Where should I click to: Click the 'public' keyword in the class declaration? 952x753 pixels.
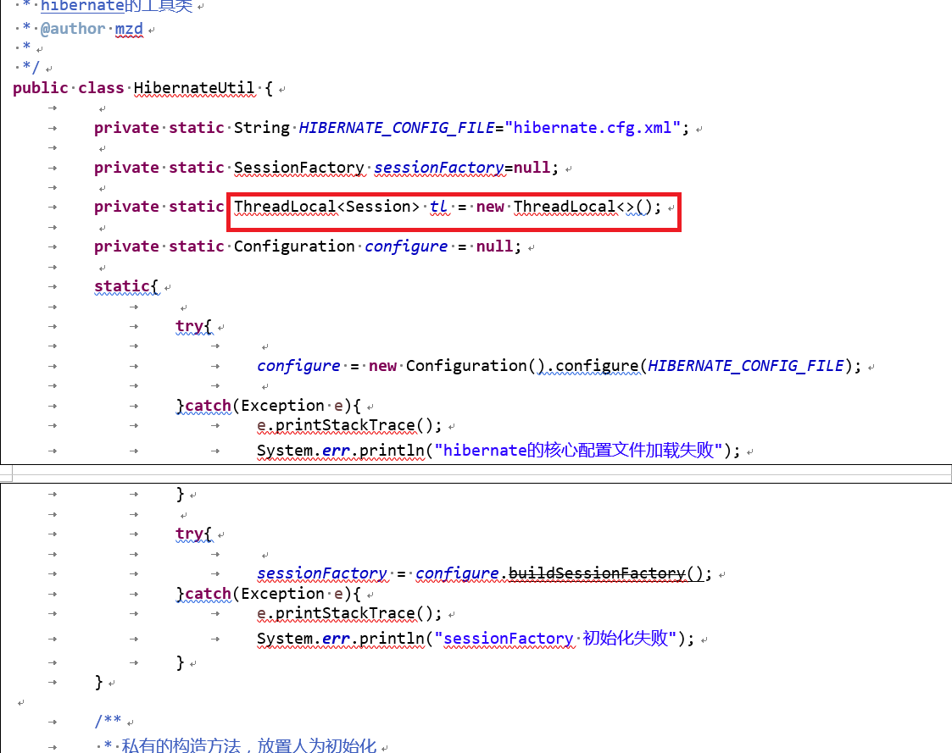pos(40,88)
